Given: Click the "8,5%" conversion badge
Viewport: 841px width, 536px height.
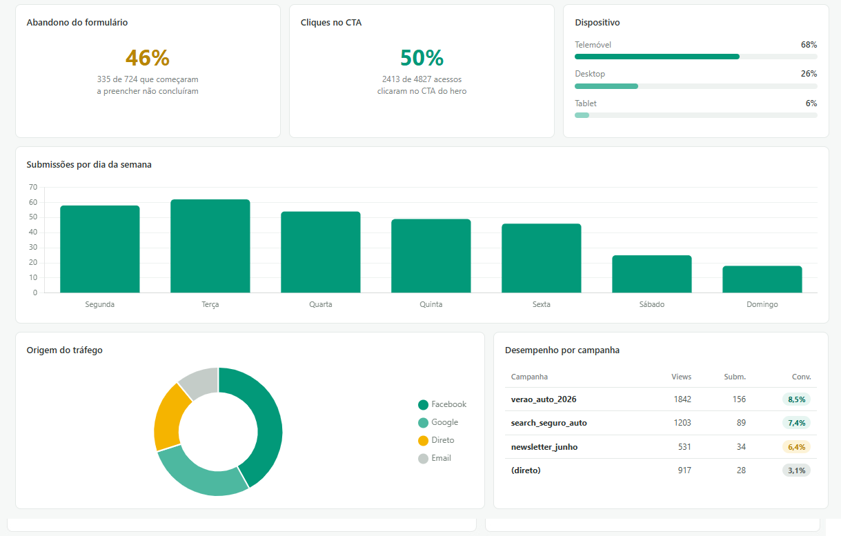Looking at the screenshot, I should tap(796, 399).
